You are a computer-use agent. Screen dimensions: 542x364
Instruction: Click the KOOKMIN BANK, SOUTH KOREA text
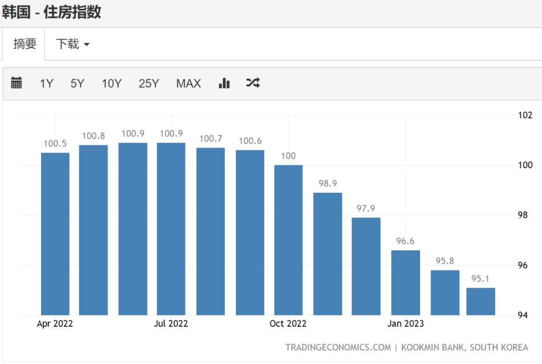(465, 347)
